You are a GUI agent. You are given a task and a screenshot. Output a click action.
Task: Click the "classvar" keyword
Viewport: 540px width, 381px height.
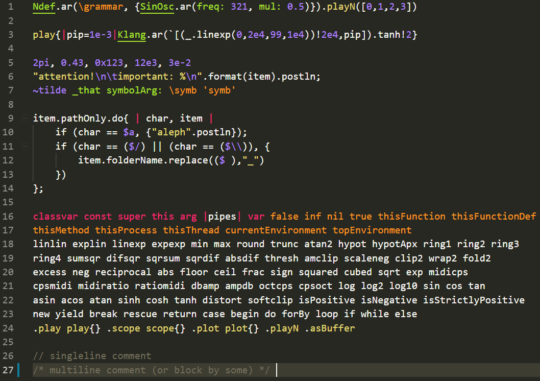56,217
